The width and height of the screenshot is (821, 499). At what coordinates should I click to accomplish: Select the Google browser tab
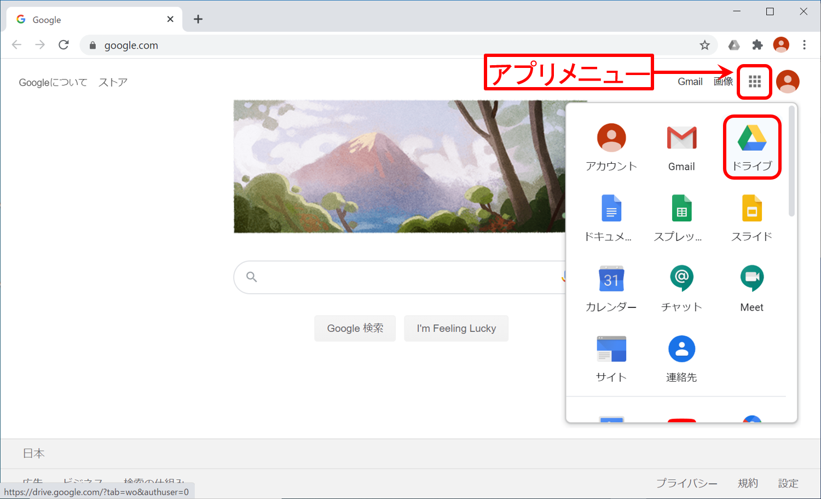tap(95, 20)
